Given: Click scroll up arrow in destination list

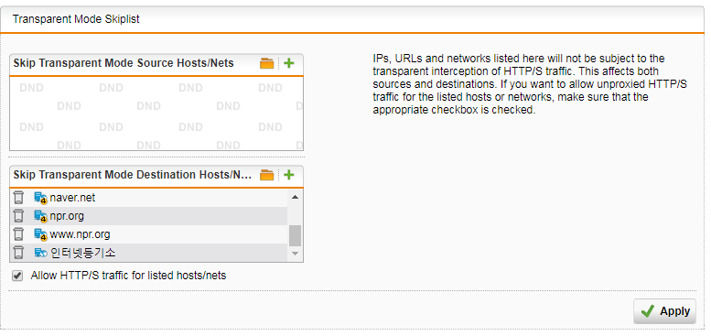Looking at the screenshot, I should (x=295, y=197).
